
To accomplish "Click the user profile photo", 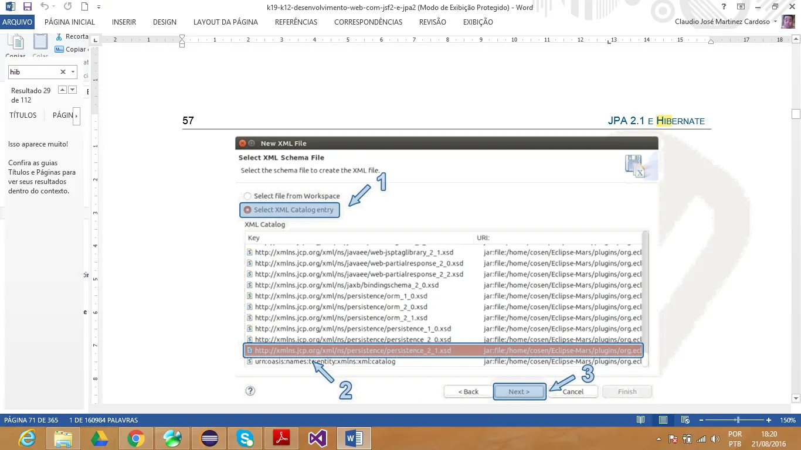I will [x=789, y=22].
